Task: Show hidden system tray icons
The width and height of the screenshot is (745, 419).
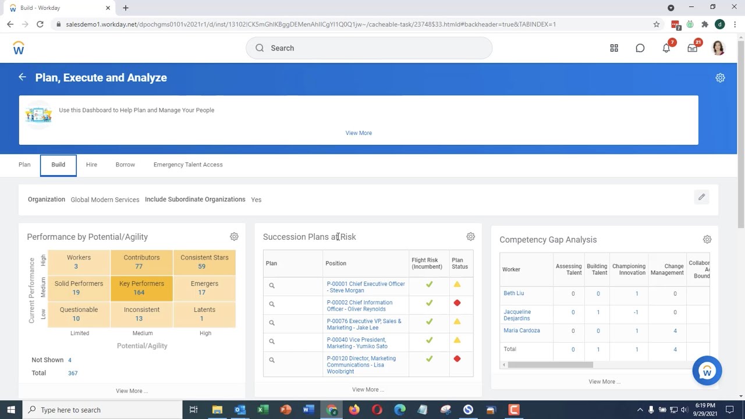Action: pyautogui.click(x=640, y=410)
